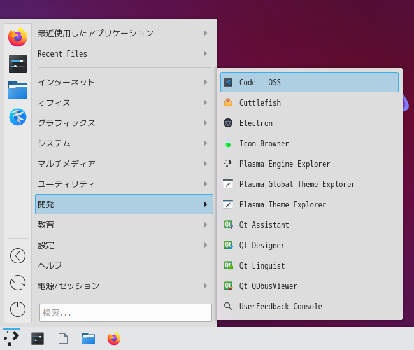Click the UserFeedback Console magnifier icon
This screenshot has height=350, width=414.
[228, 306]
